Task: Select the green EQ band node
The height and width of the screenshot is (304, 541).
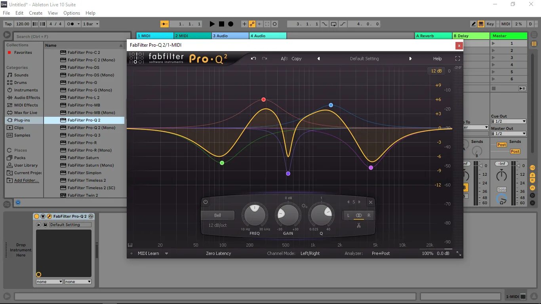Action: coord(222,163)
